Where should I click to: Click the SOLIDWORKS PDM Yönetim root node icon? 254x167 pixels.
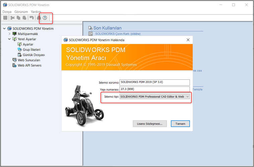click(9, 29)
